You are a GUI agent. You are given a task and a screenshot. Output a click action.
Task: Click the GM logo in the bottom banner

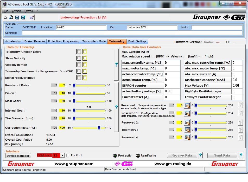click(124, 164)
